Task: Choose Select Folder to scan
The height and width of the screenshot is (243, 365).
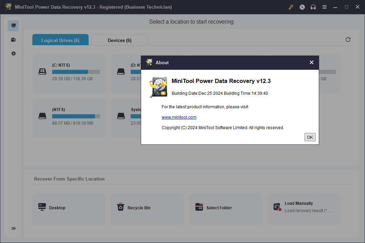Action: point(226,209)
